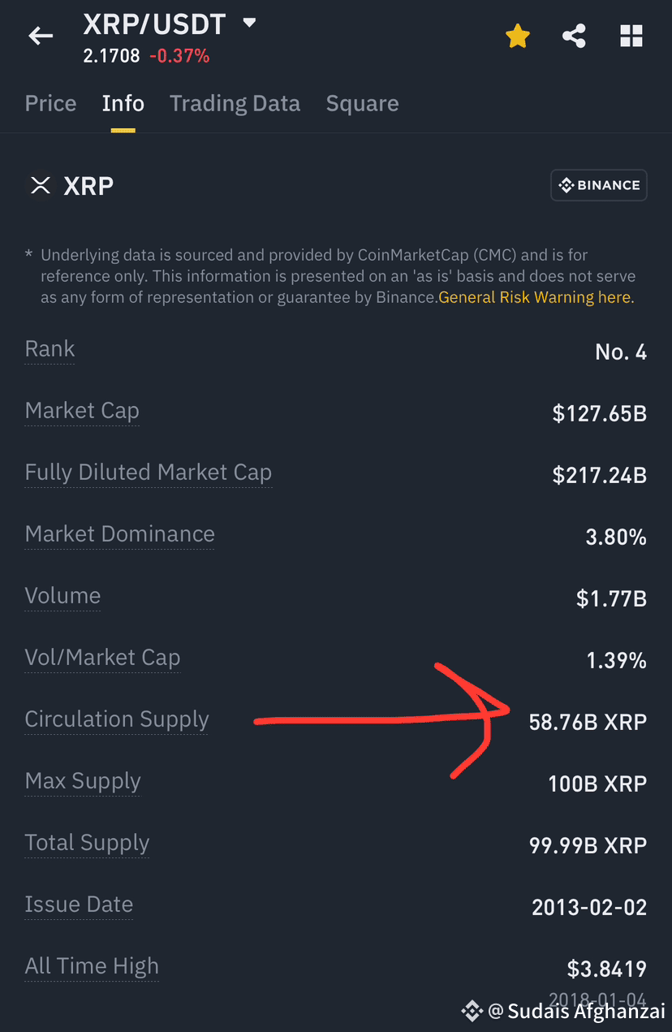The height and width of the screenshot is (1032, 672).
Task: Tap the Market Cap label
Action: point(82,411)
